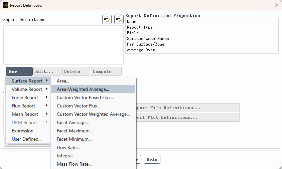Click the Help button
Viewport: 282px width, 169px height.
[152, 159]
